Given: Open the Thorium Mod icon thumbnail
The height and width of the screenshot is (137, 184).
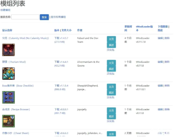Looking at the screenshot, I should coord(9,74).
